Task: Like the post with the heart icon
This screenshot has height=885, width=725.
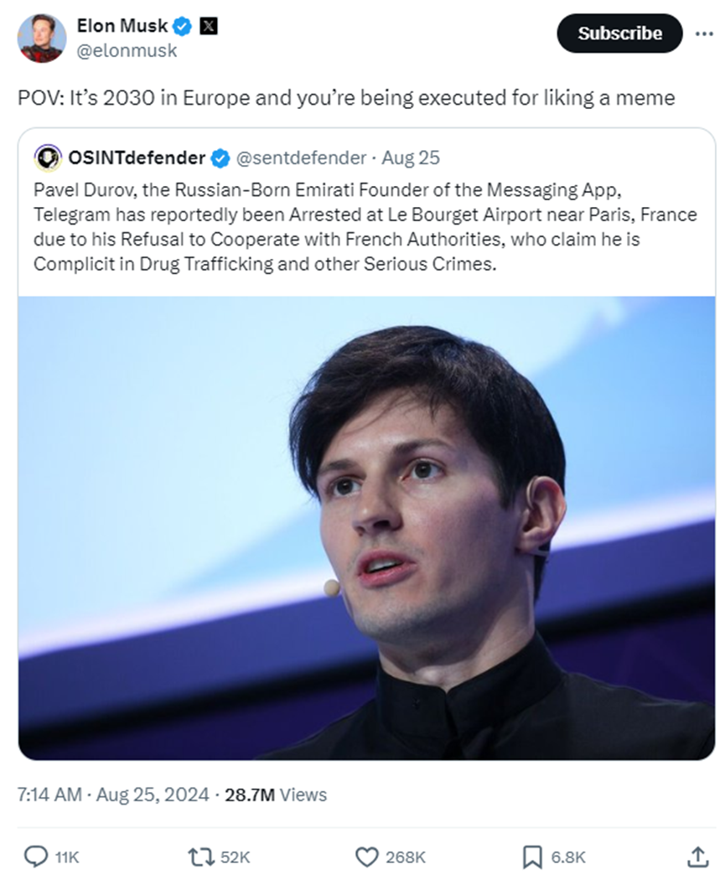Action: pos(367,856)
